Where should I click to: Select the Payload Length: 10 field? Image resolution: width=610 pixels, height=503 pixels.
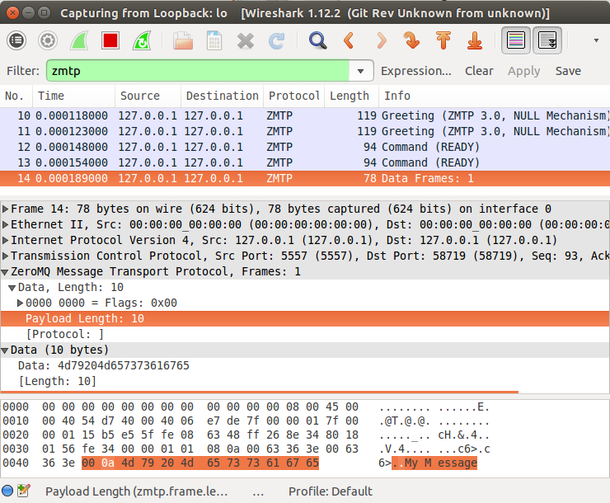tap(305, 318)
